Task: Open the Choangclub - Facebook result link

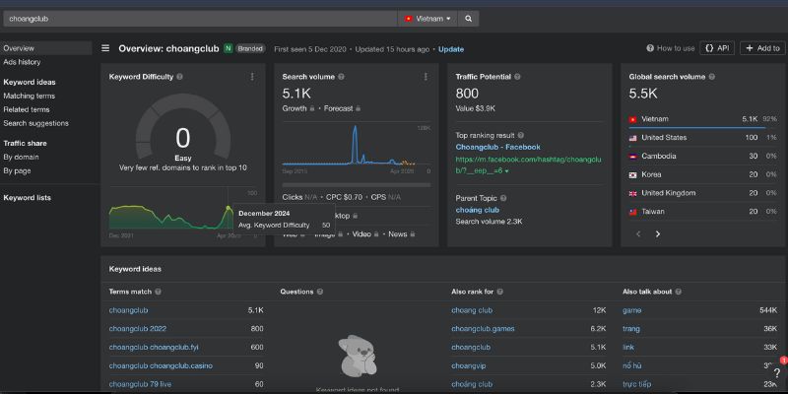Action: (498, 147)
